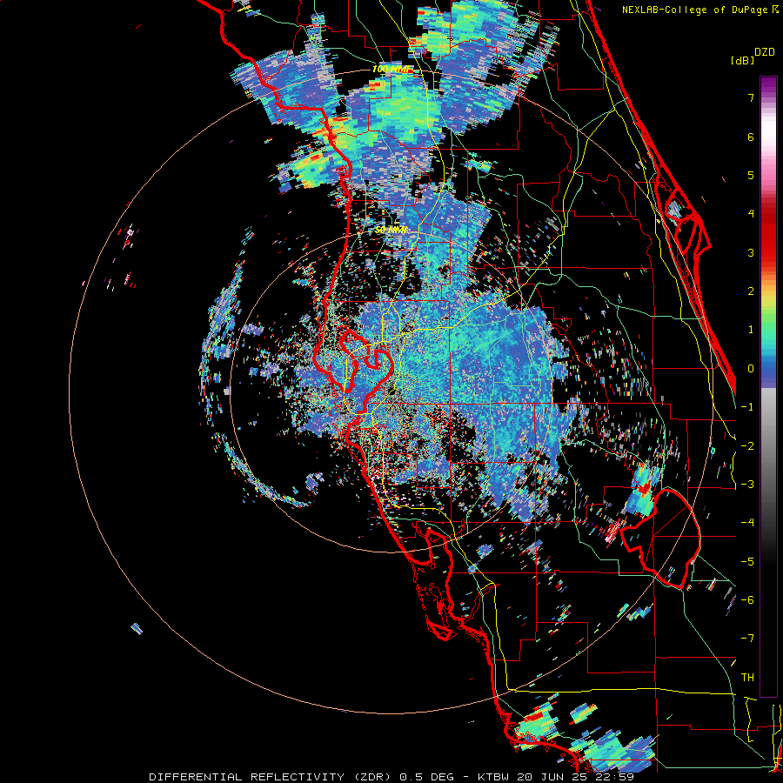This screenshot has width=783, height=783.
Task: Click the 6 dB scale value
Action: pyautogui.click(x=751, y=137)
